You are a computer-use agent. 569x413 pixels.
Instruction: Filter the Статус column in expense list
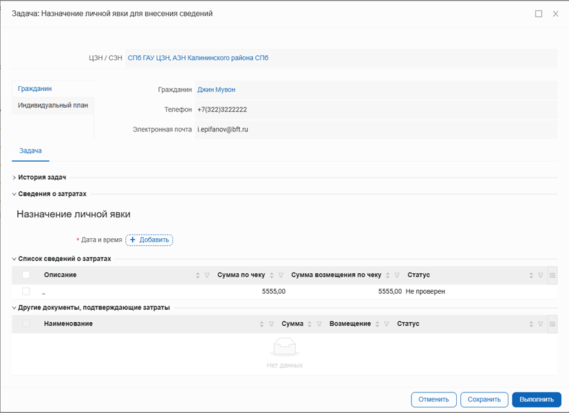(540, 275)
